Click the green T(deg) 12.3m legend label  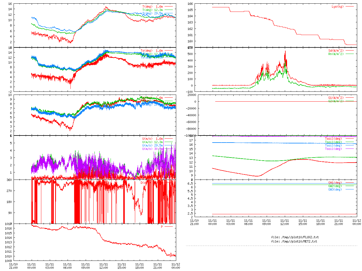point(152,10)
